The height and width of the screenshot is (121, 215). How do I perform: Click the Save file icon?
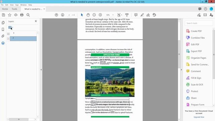pyautogui.click(x=3, y=15)
